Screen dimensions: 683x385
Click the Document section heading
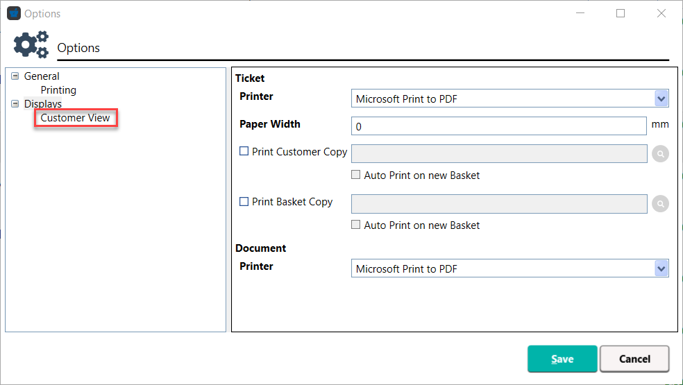click(x=261, y=248)
